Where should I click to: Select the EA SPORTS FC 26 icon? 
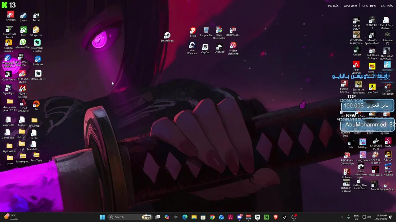[376, 144]
